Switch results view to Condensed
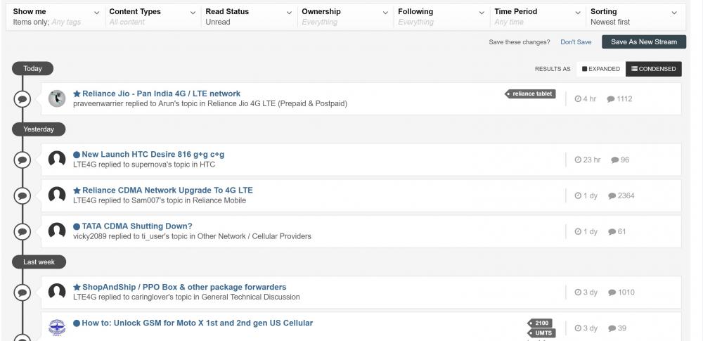This screenshot has width=703, height=341. (653, 69)
